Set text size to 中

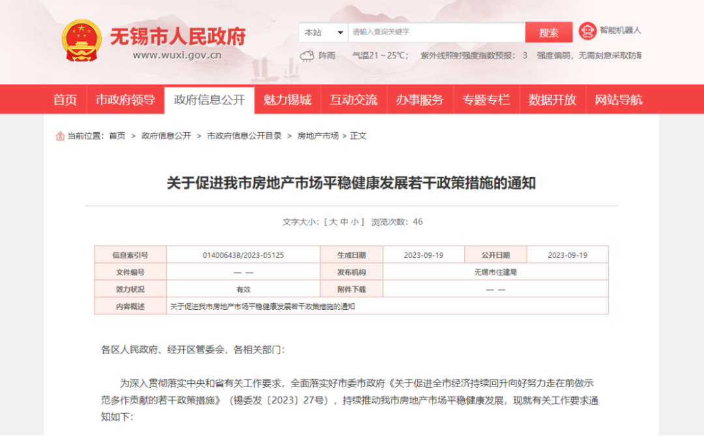pos(345,221)
